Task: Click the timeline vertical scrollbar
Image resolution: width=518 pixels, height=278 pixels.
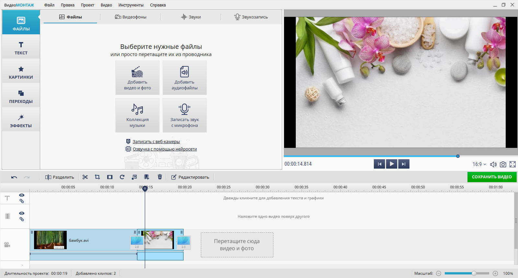Action: tap(516, 220)
